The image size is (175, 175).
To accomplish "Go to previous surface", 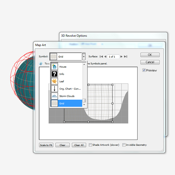I will click(105, 57).
